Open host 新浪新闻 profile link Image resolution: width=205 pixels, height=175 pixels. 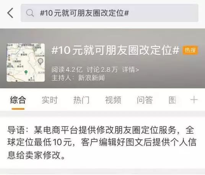(x=91, y=78)
